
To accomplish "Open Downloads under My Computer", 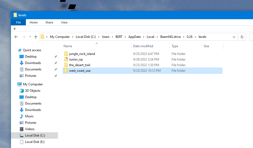I will (33, 110).
